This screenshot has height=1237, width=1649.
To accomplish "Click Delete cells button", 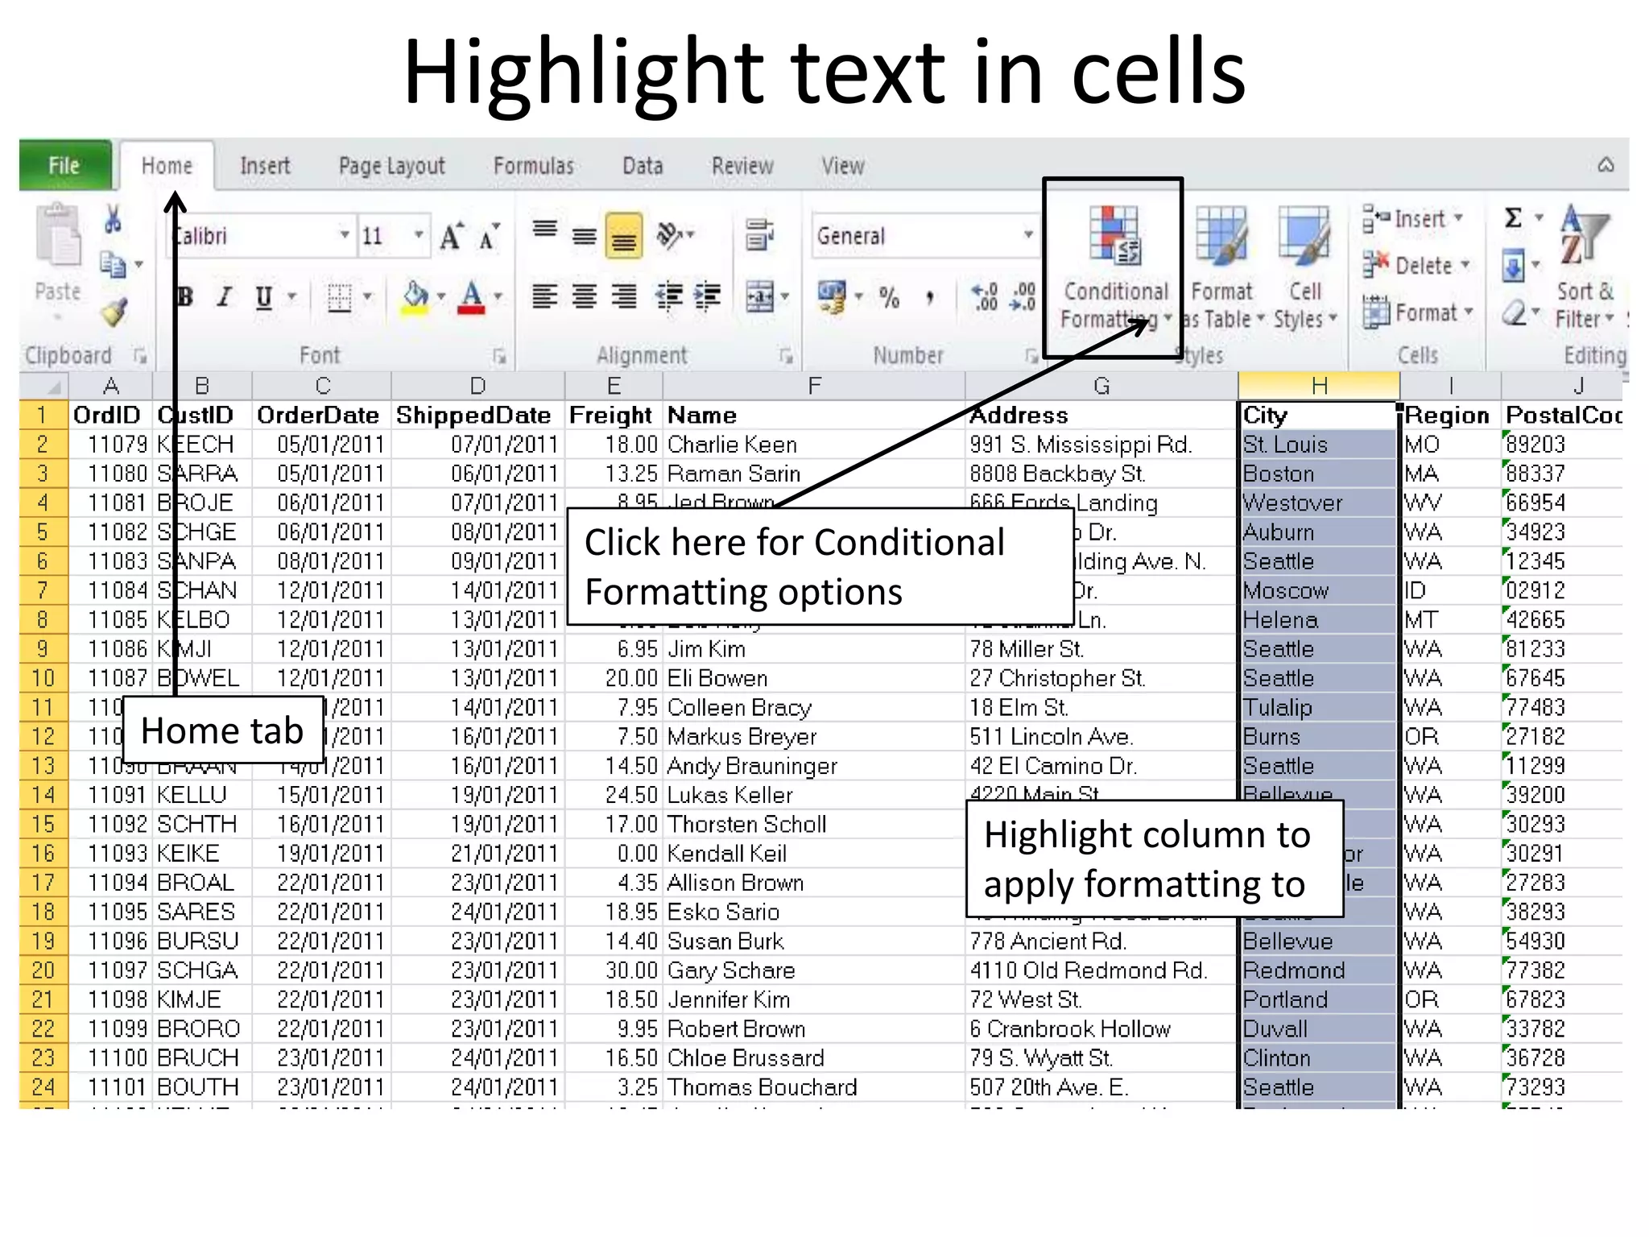I will [1416, 266].
